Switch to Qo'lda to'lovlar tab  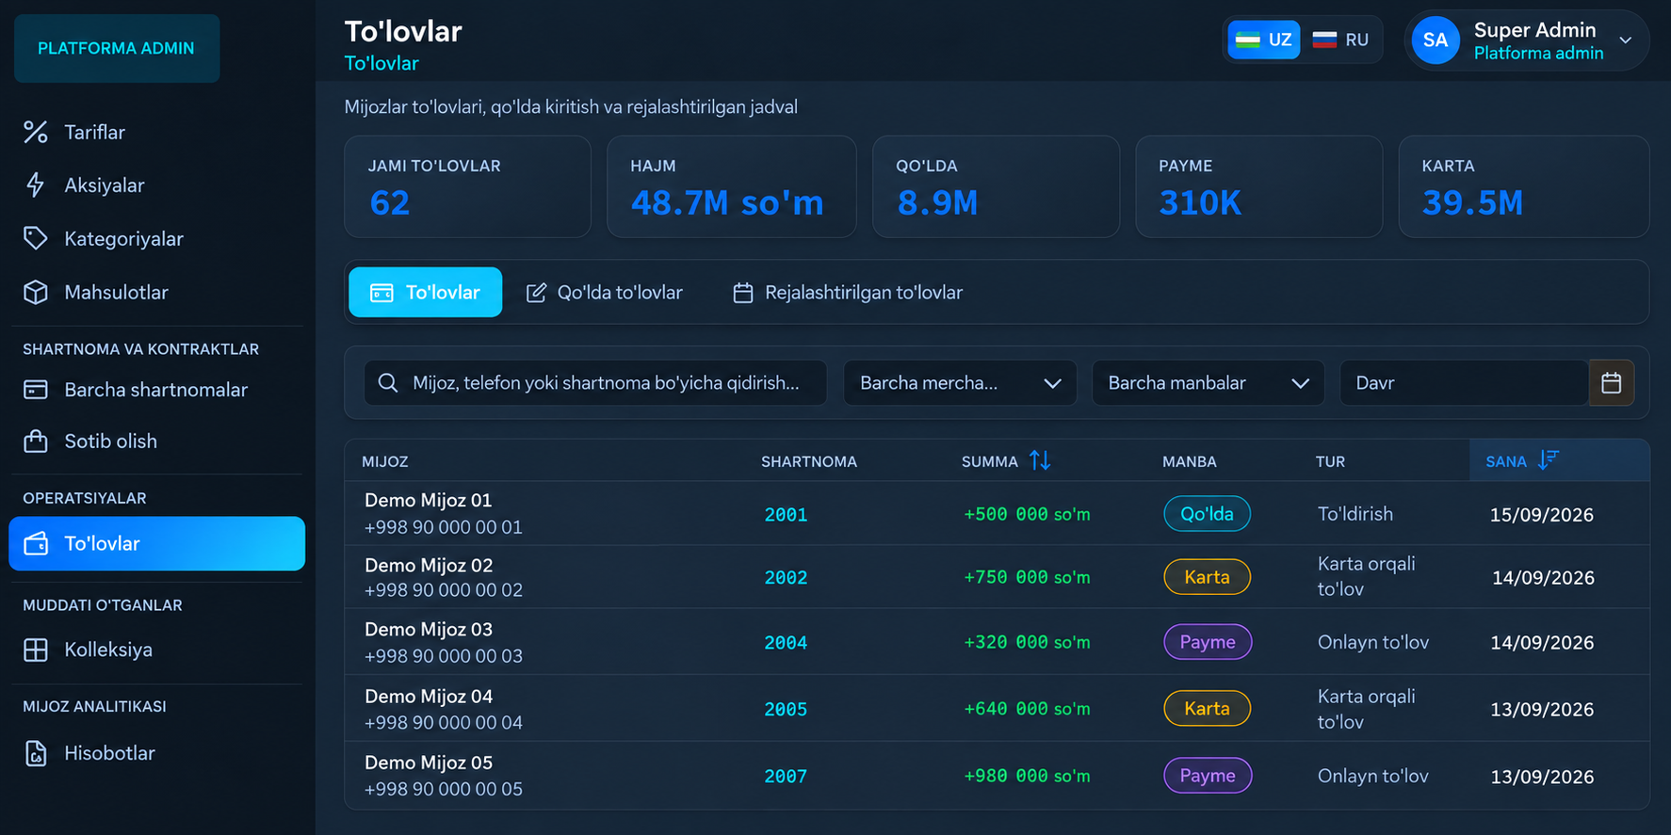click(x=605, y=293)
